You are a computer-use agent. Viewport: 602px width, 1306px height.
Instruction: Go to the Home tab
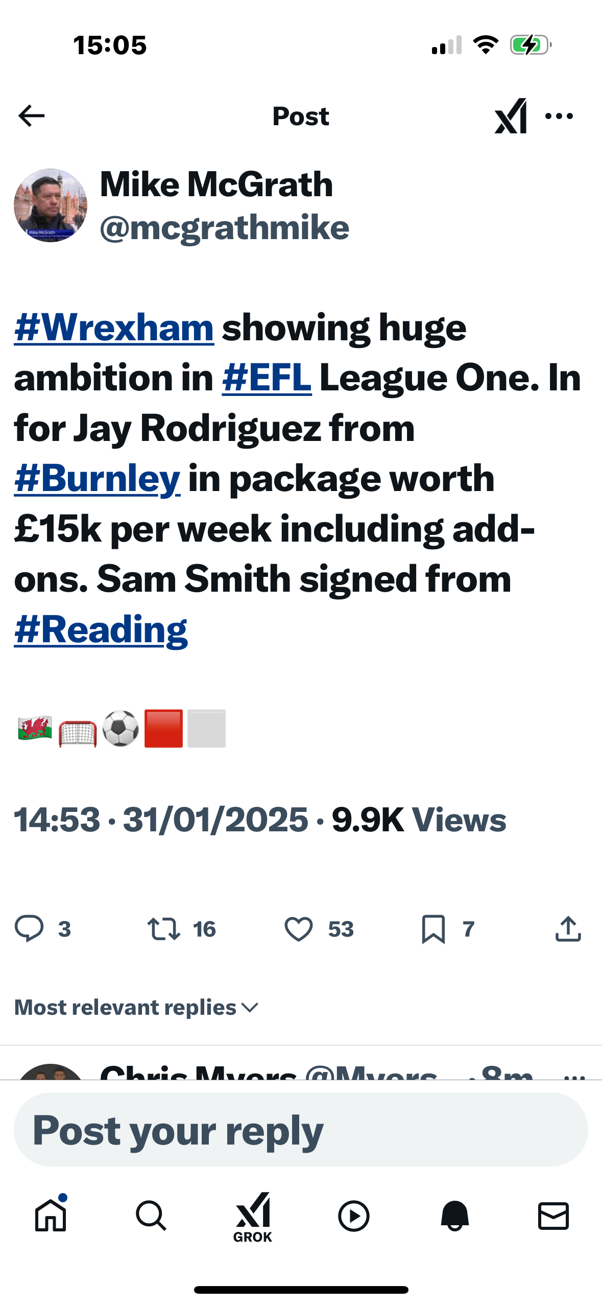pos(51,1215)
